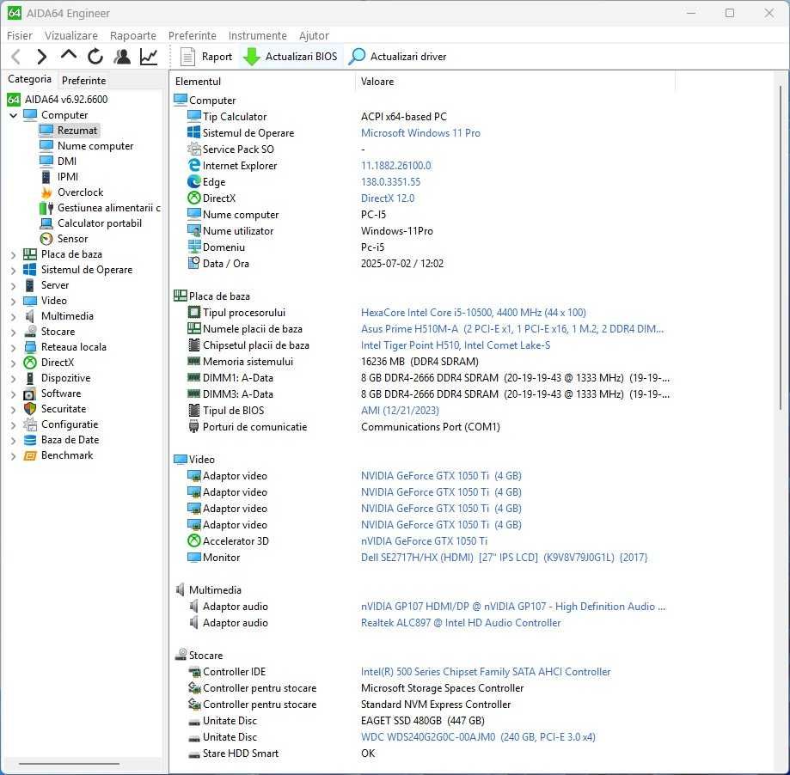Screen dimensions: 790x775
Task: Open the DirectX 12.0 link
Action: coord(388,198)
